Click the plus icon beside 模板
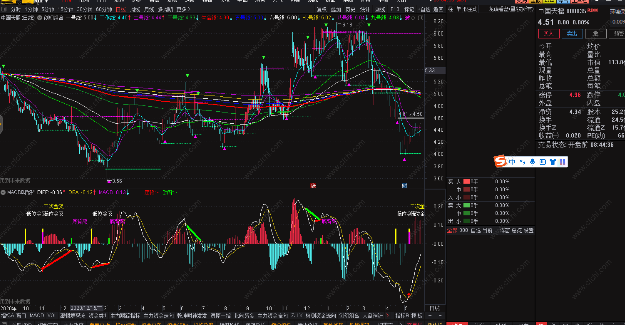The width and height of the screenshot is (625, 325). pyautogui.click(x=430, y=316)
